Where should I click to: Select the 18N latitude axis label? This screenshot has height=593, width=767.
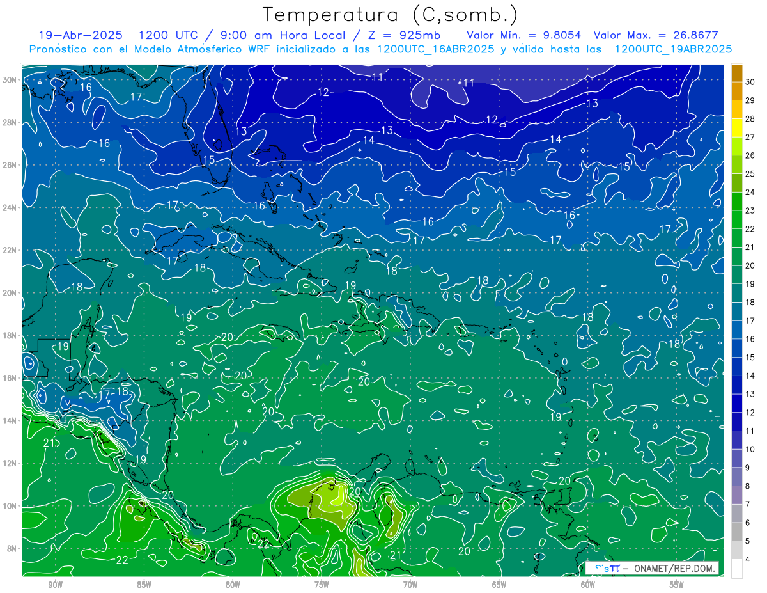coord(10,335)
